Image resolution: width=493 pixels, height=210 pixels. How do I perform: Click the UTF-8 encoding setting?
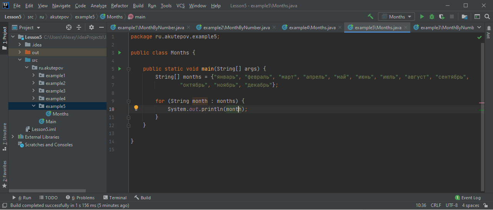(x=451, y=205)
